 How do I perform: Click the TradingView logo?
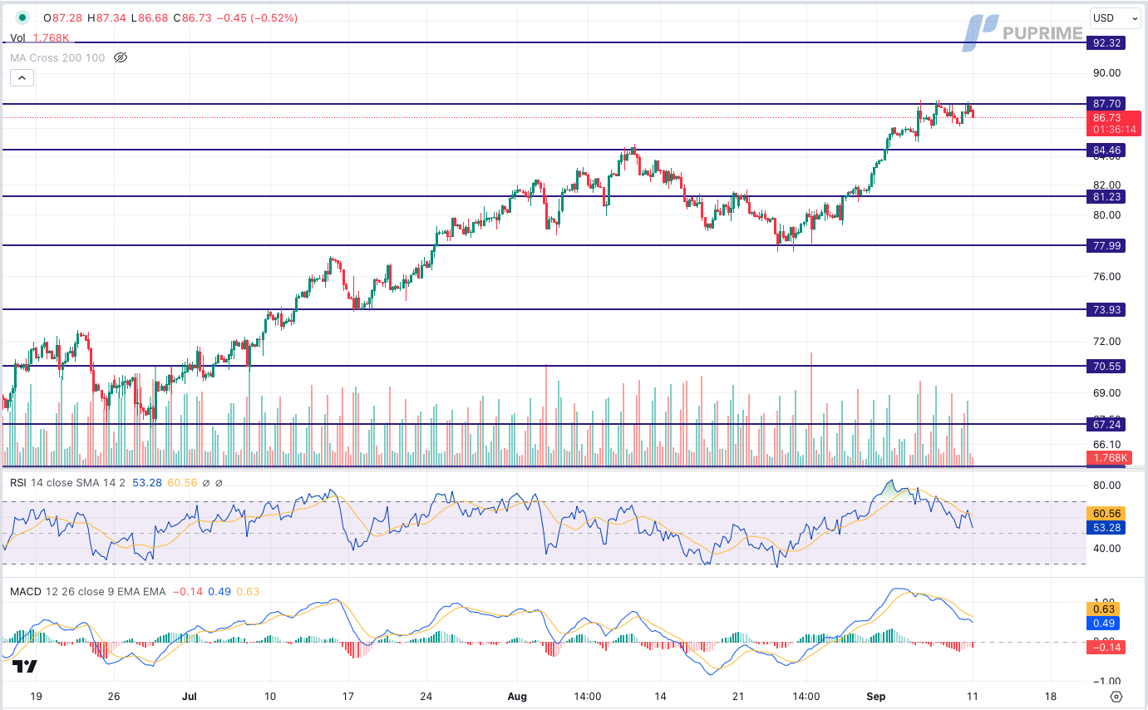[26, 667]
